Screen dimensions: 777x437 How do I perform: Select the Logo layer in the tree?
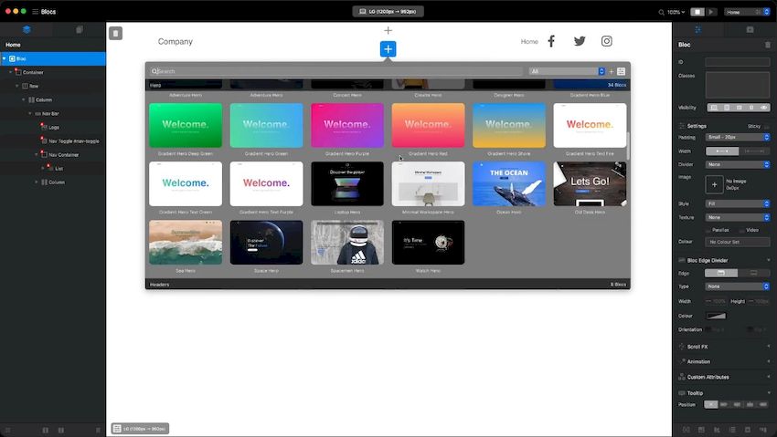[x=53, y=128]
